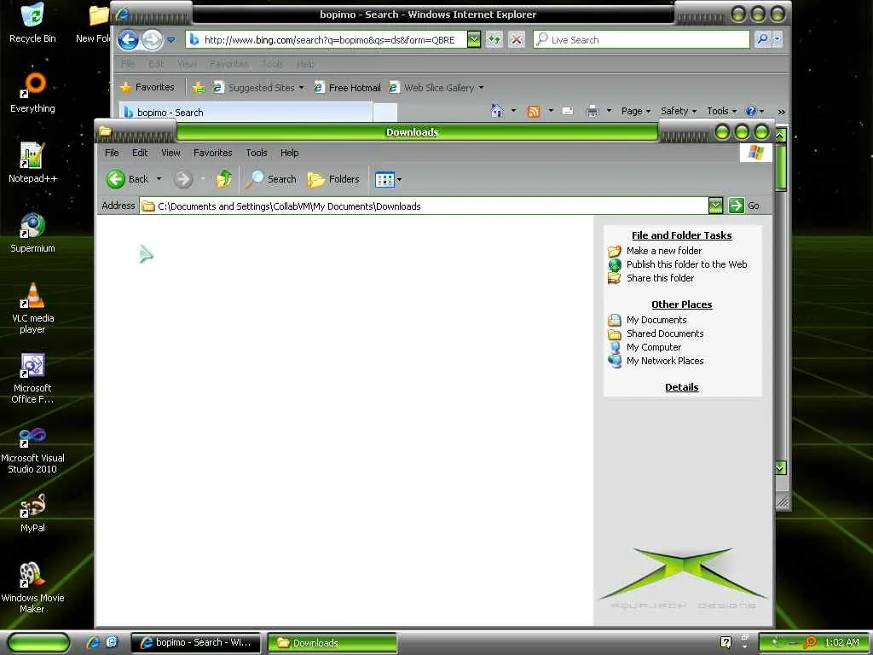Click the green Back arrow in Downloads
The height and width of the screenshot is (655, 873).
pos(116,179)
